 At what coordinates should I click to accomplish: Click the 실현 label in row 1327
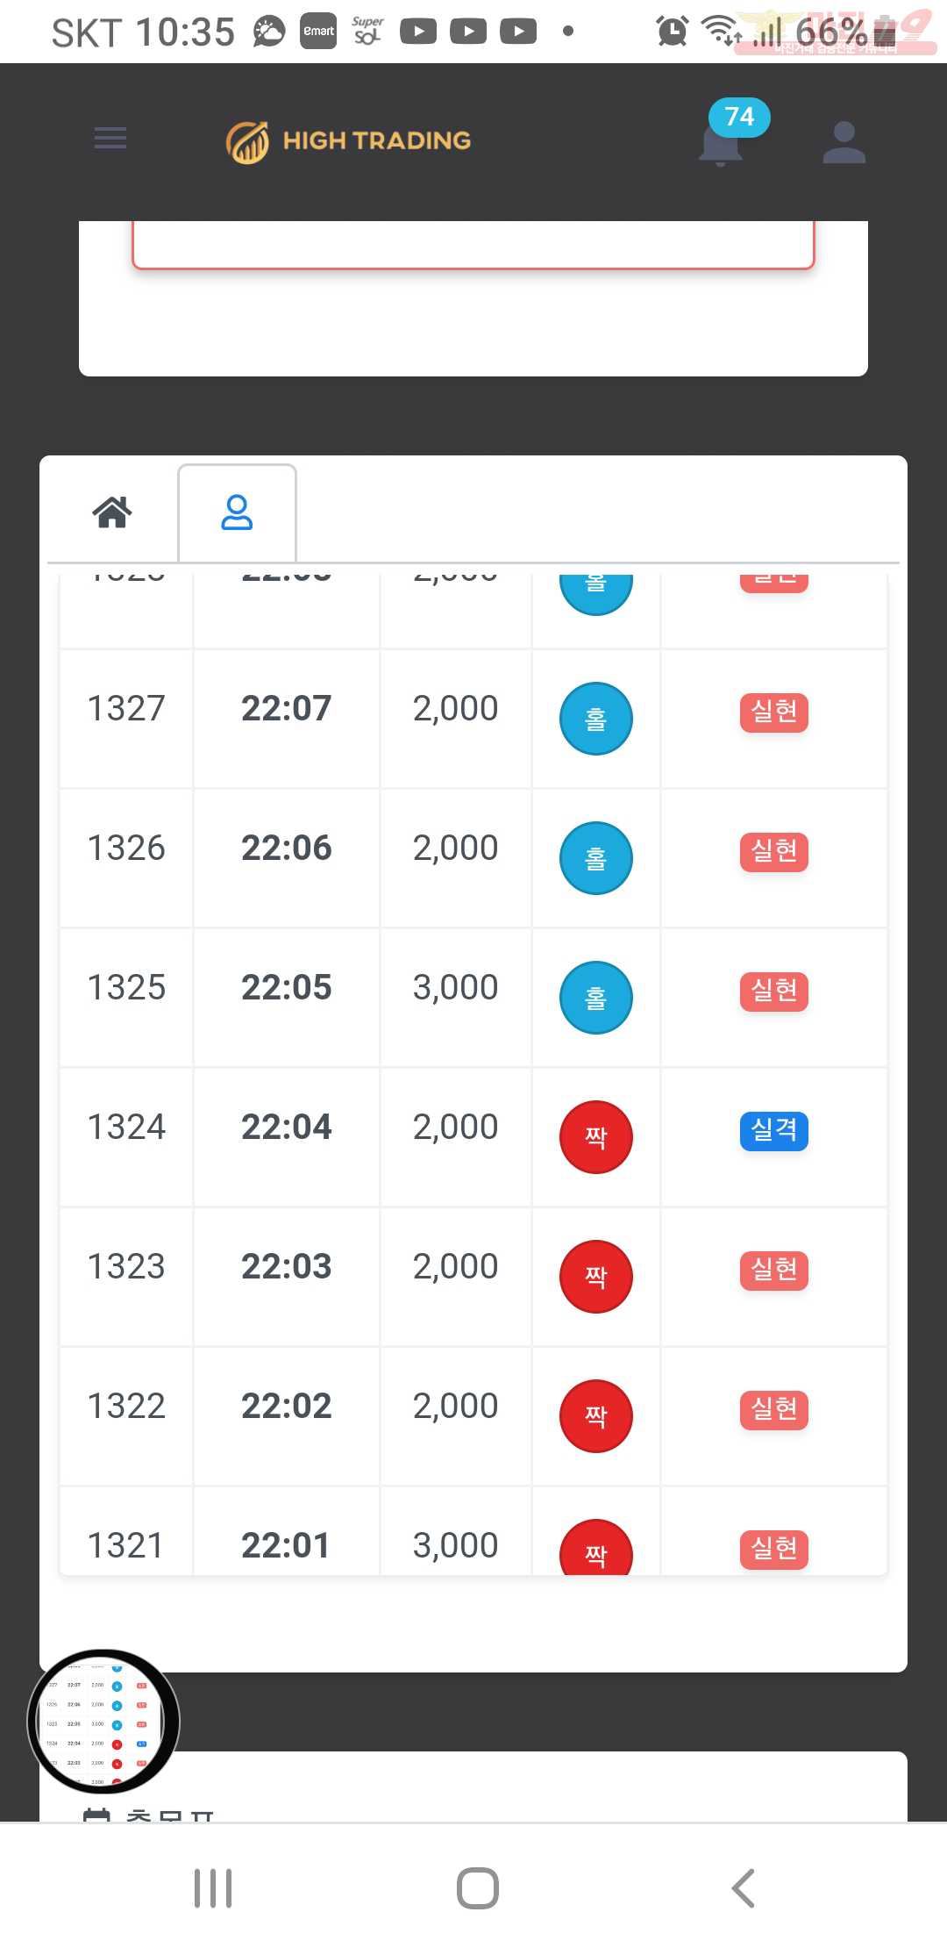pos(774,712)
